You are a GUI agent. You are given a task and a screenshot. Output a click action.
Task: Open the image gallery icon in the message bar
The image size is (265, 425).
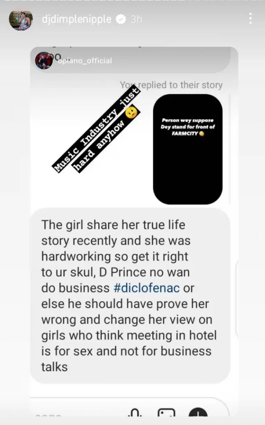point(166,412)
